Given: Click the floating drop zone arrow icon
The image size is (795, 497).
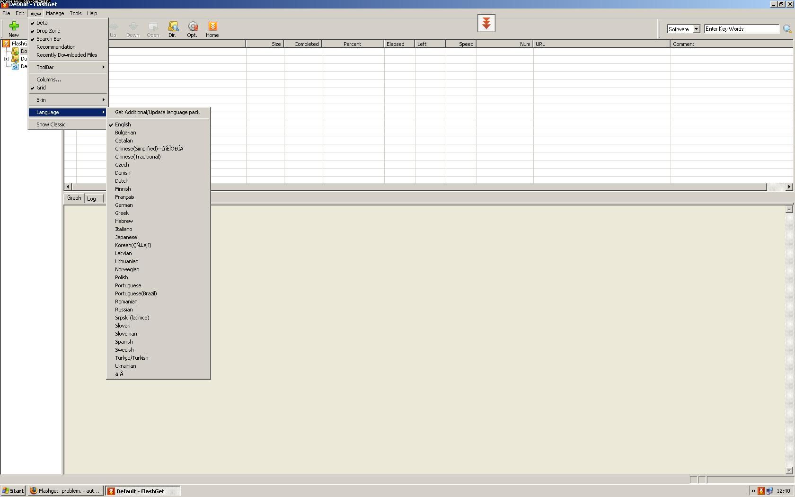Looking at the screenshot, I should (486, 23).
